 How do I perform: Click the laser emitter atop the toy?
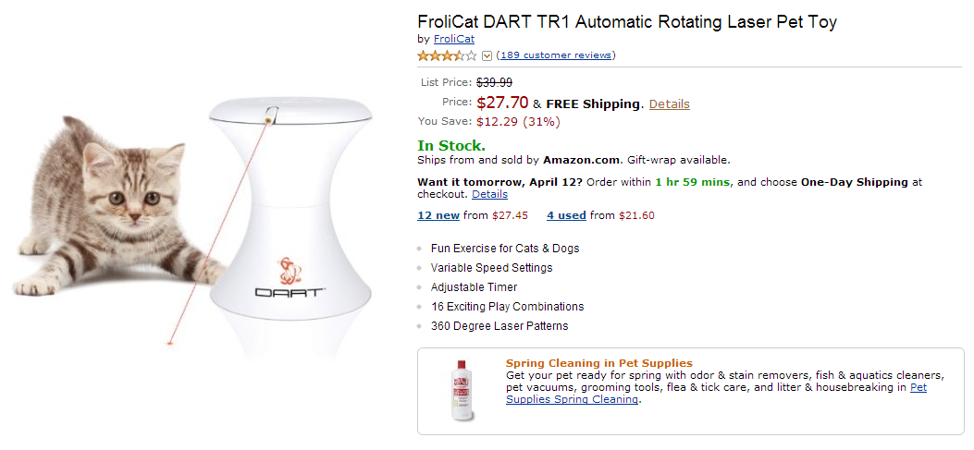pyautogui.click(x=269, y=116)
